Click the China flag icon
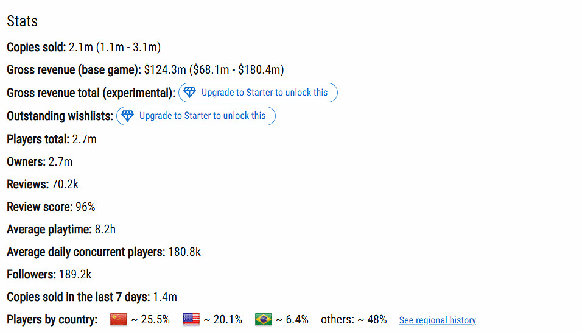This screenshot has width=582, height=332. 118,319
